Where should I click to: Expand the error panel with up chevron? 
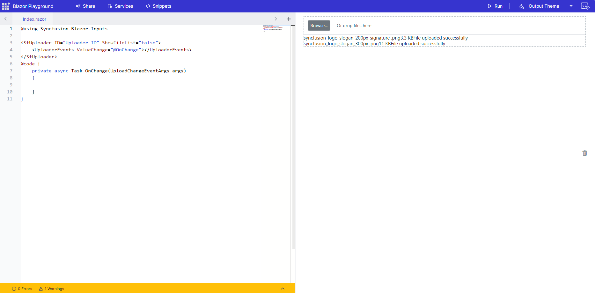283,289
